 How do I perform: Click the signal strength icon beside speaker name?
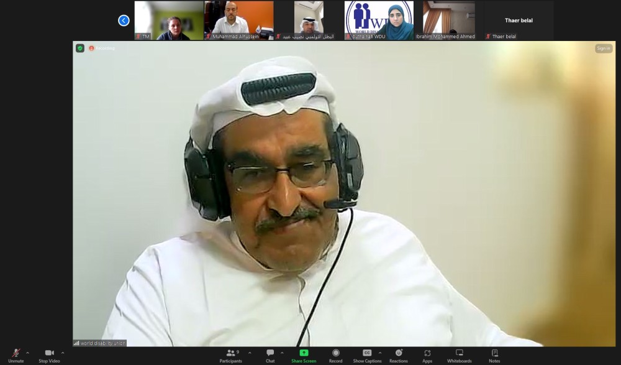76,343
